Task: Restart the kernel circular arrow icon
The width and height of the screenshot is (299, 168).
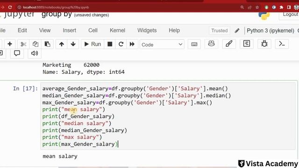Action: tap(121, 44)
